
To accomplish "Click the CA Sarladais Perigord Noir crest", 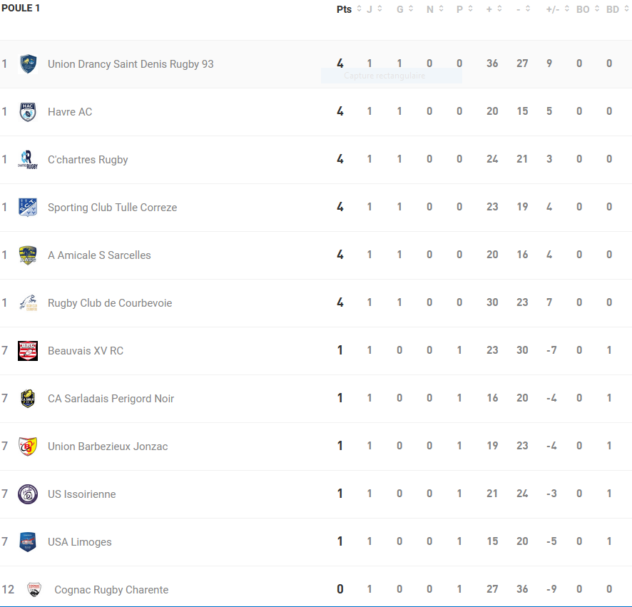I will tap(28, 399).
